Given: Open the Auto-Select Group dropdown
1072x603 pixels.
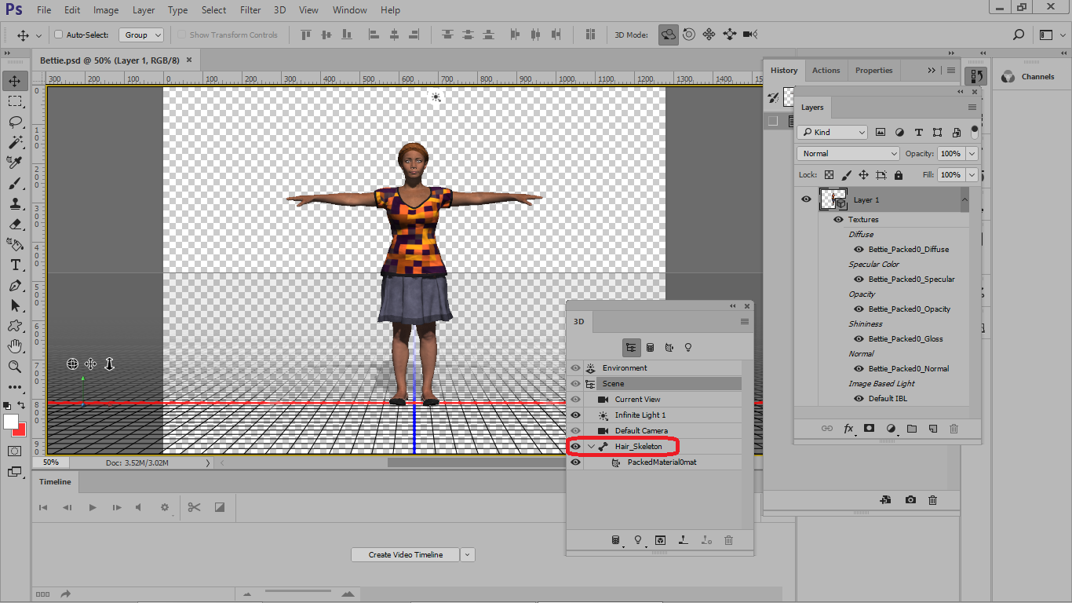Looking at the screenshot, I should pos(141,35).
